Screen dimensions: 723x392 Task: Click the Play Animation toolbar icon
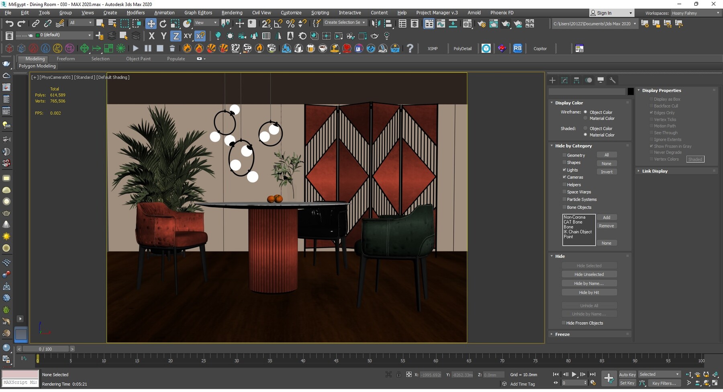(574, 374)
